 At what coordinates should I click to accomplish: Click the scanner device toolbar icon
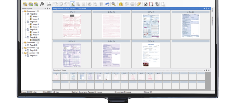click(x=49, y=4)
